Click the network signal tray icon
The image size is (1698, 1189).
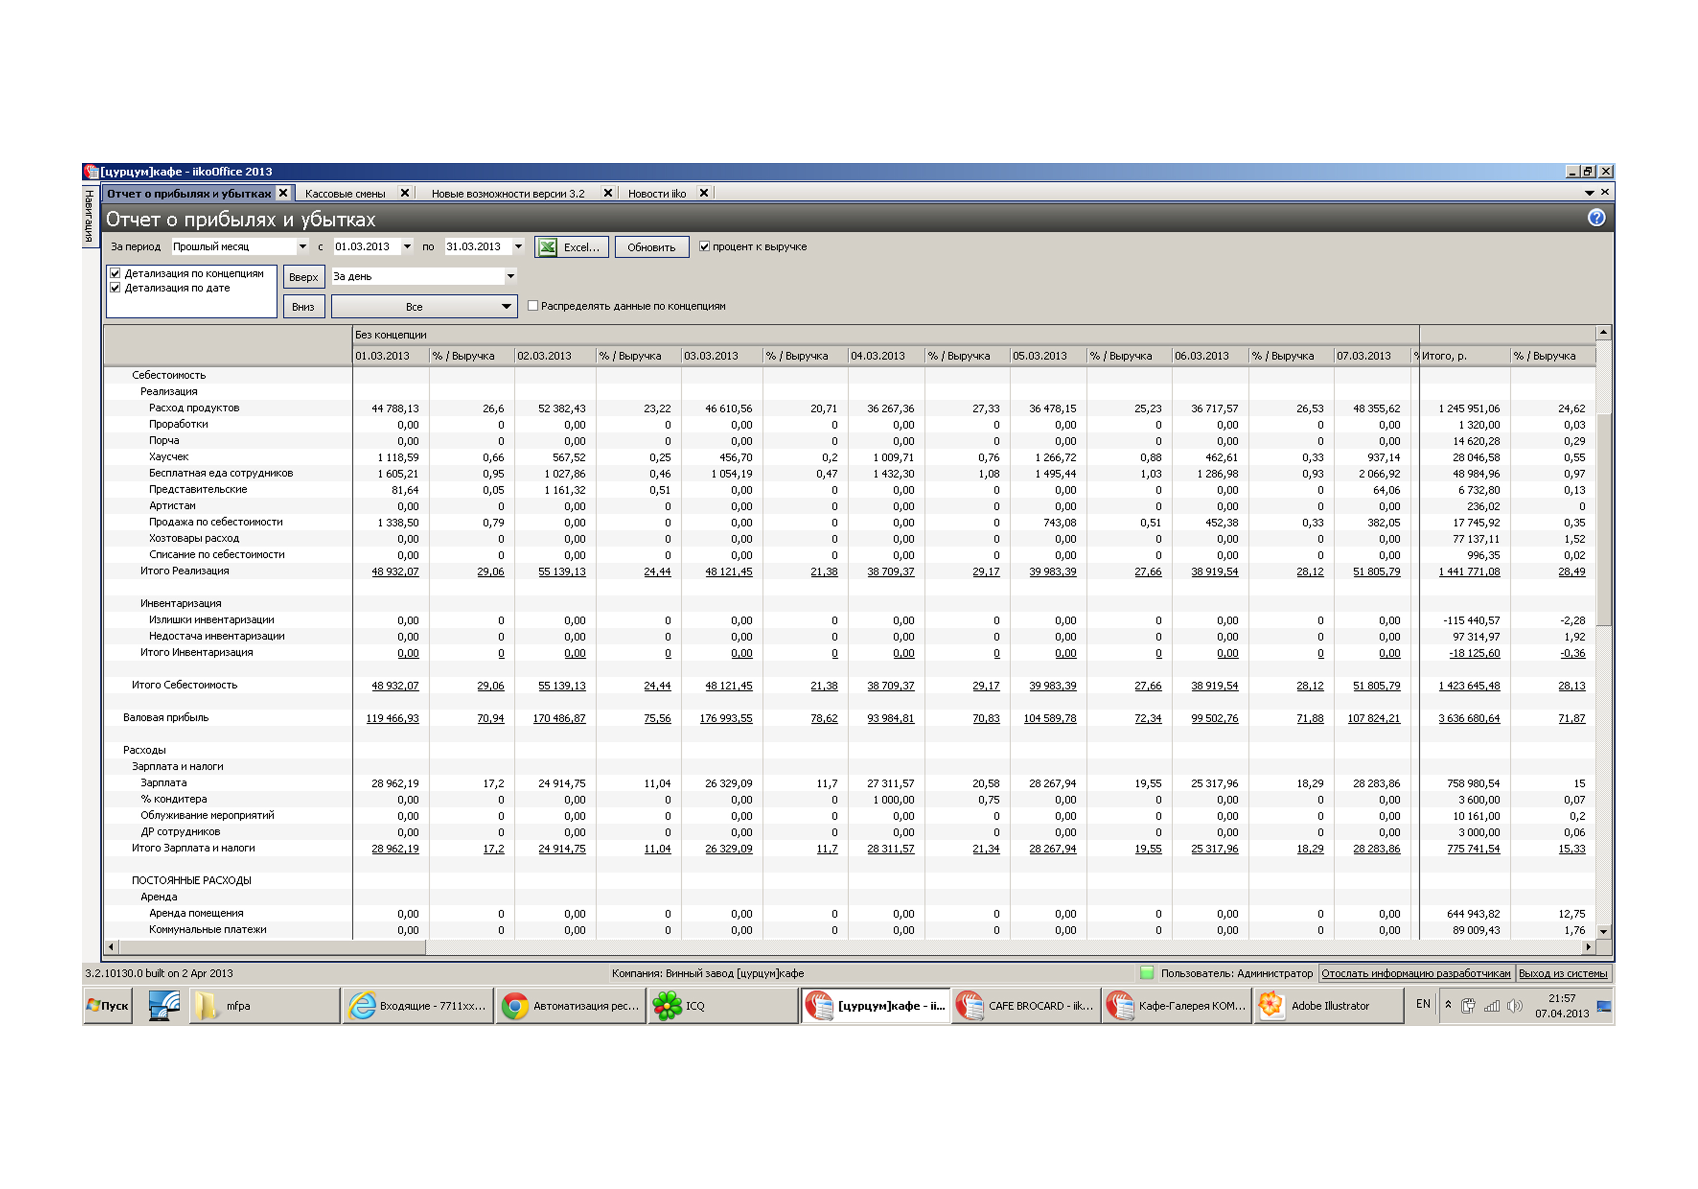(x=1491, y=1005)
